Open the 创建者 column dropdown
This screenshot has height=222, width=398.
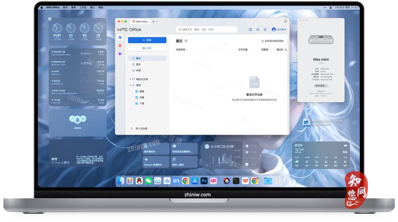point(266,49)
